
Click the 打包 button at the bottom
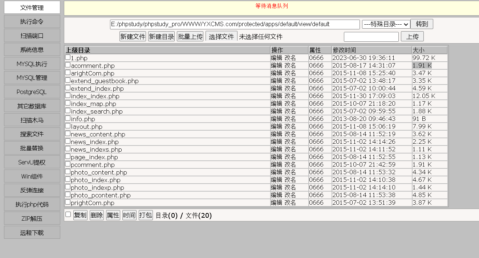pyautogui.click(x=145, y=214)
